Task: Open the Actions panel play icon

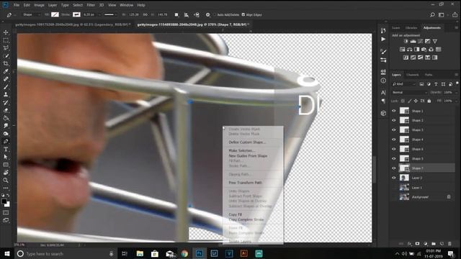Action: [x=383, y=39]
